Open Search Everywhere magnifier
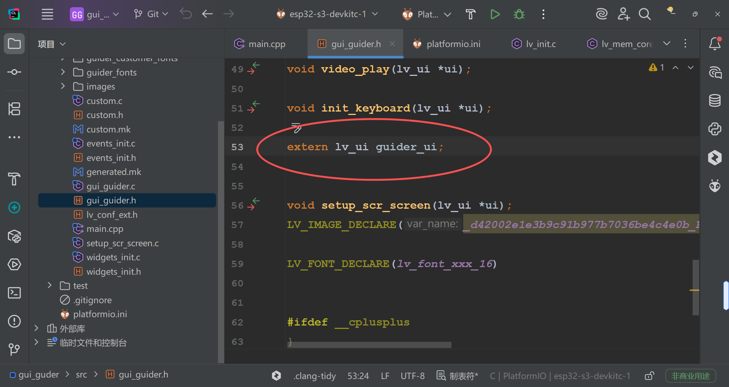 click(644, 14)
